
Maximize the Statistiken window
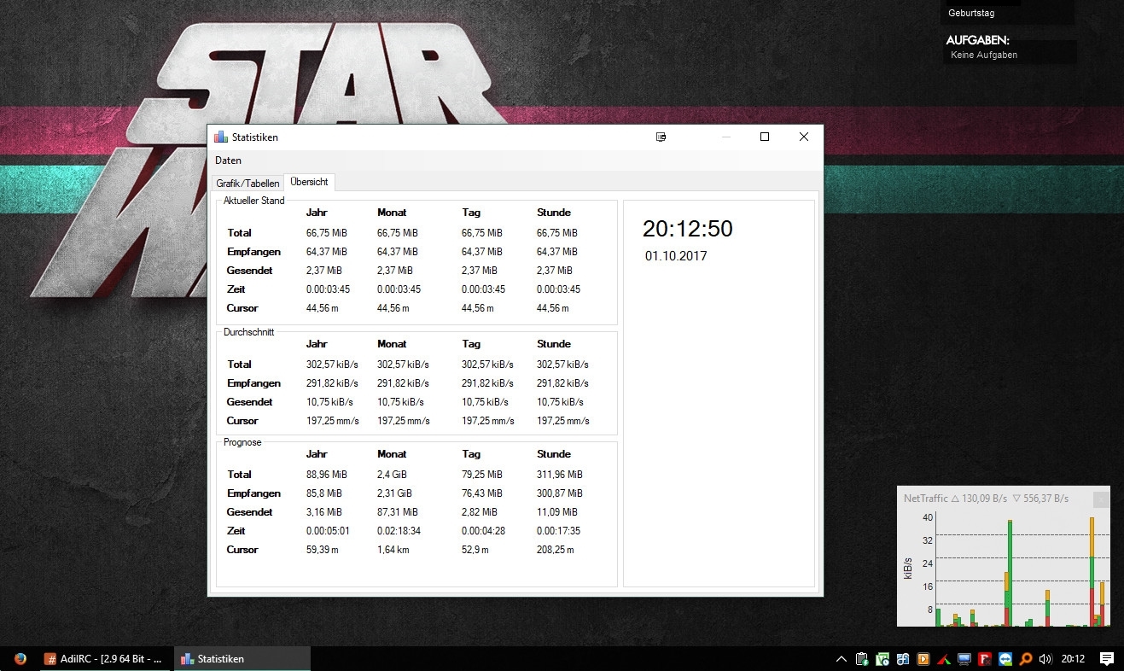click(765, 137)
